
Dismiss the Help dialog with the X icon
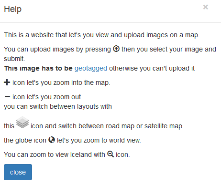coord(206,7)
